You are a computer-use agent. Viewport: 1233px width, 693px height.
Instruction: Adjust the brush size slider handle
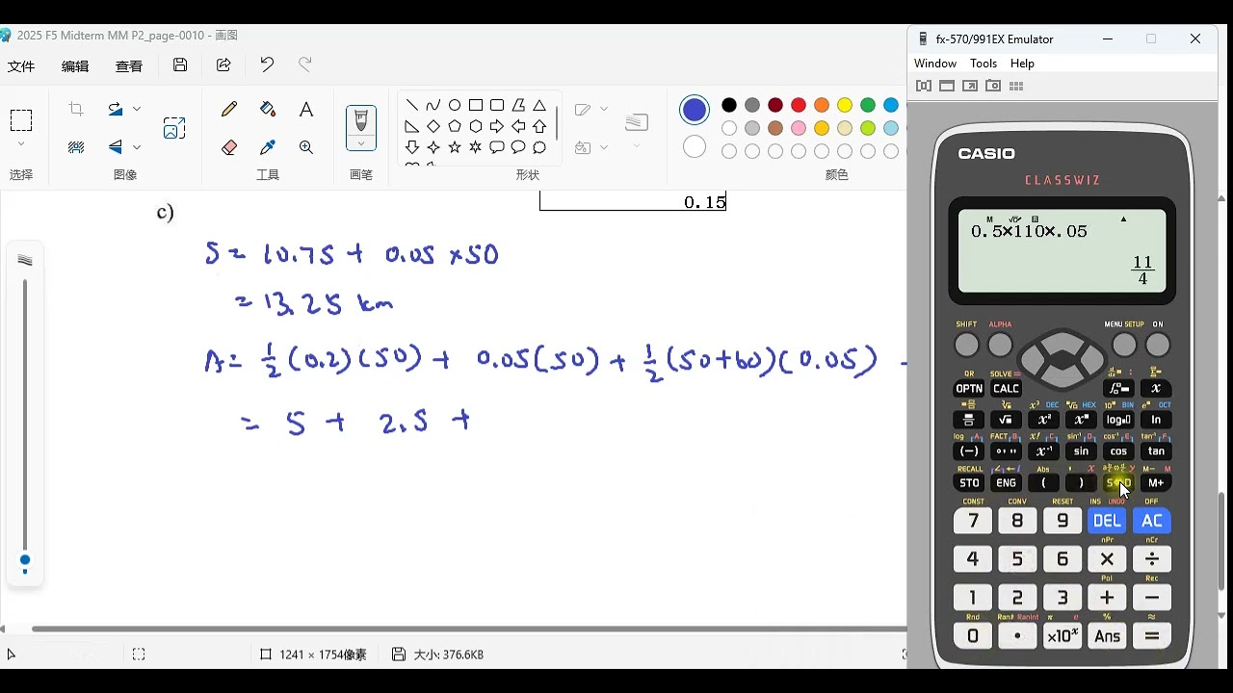click(x=25, y=560)
